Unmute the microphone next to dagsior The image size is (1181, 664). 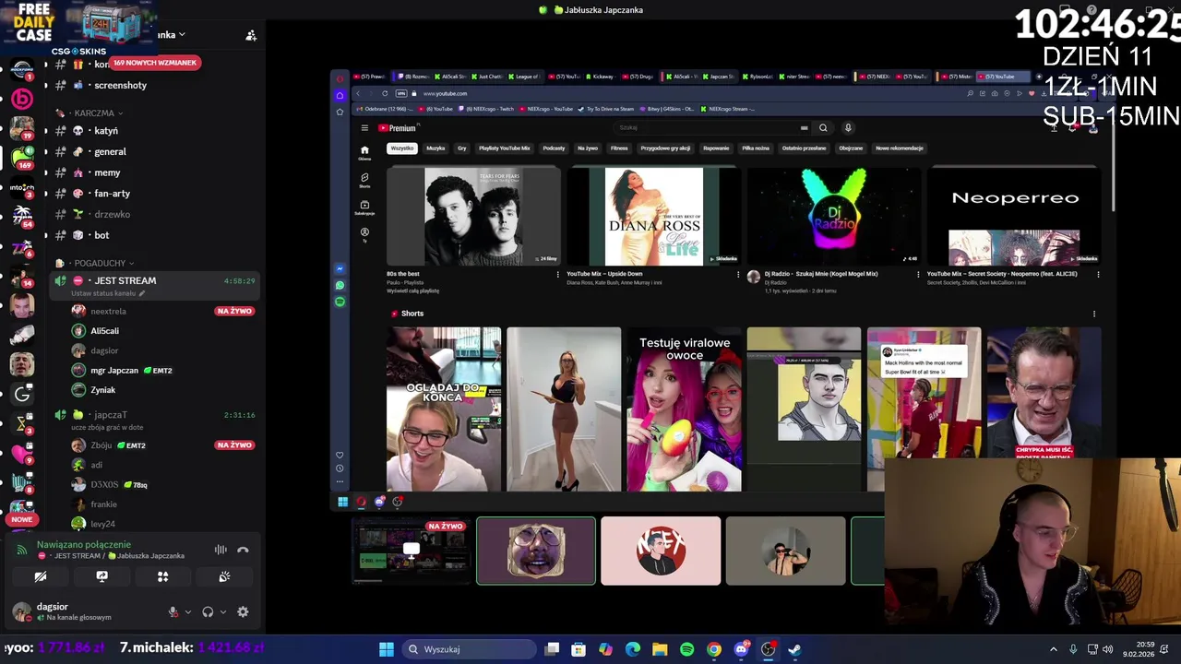point(173,611)
